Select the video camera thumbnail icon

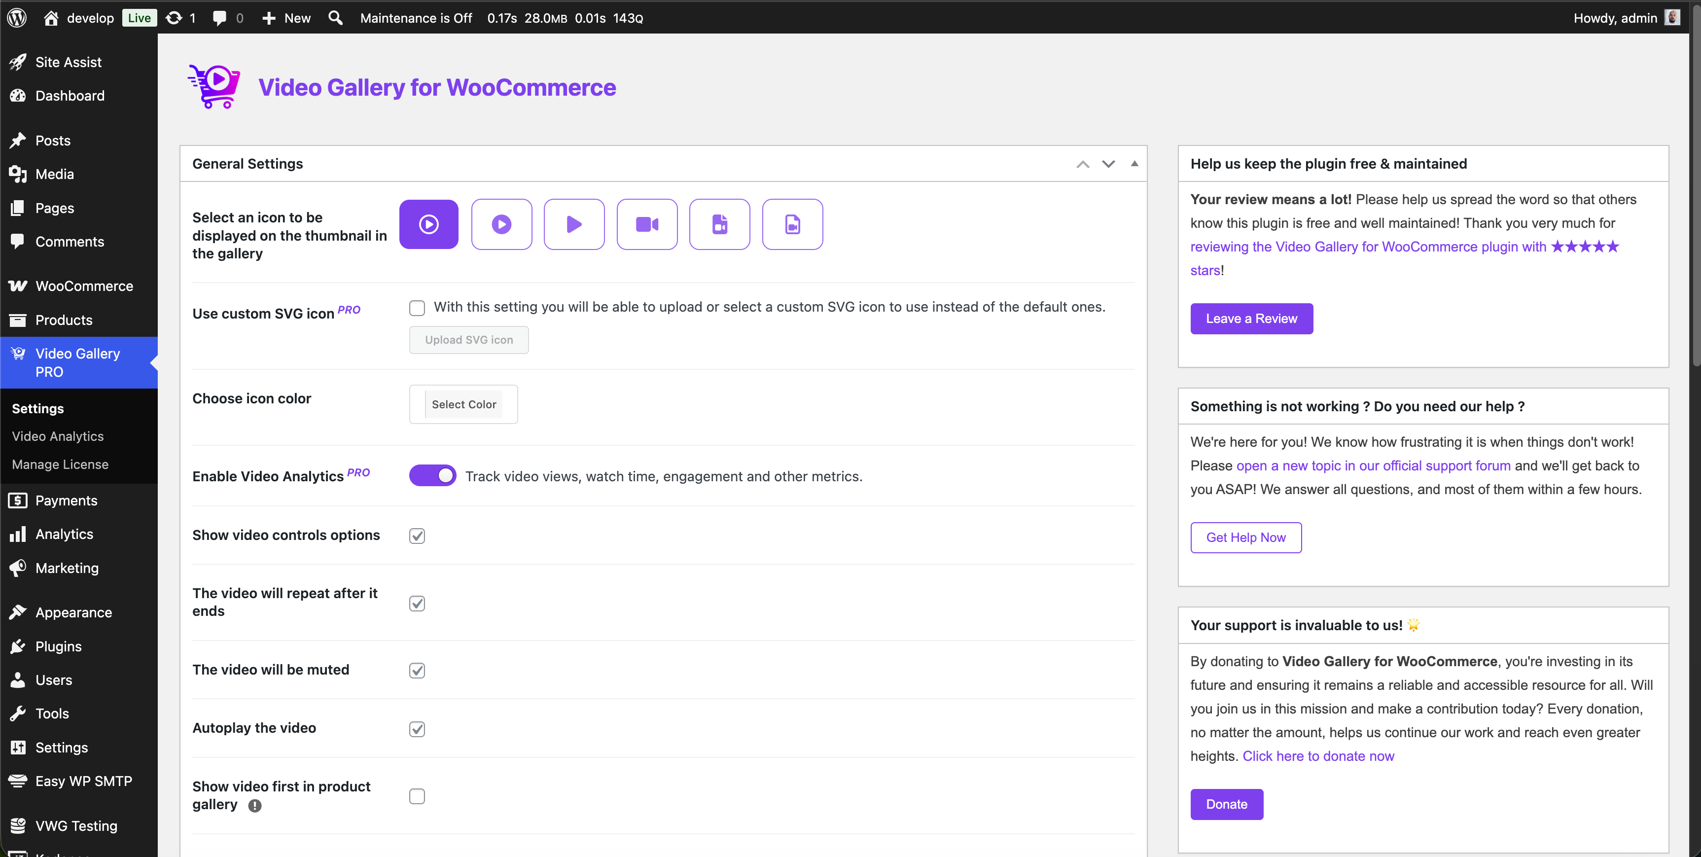[647, 224]
